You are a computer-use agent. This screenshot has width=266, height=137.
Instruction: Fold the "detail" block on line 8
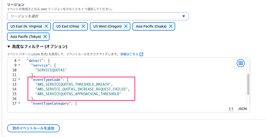click(x=19, y=61)
